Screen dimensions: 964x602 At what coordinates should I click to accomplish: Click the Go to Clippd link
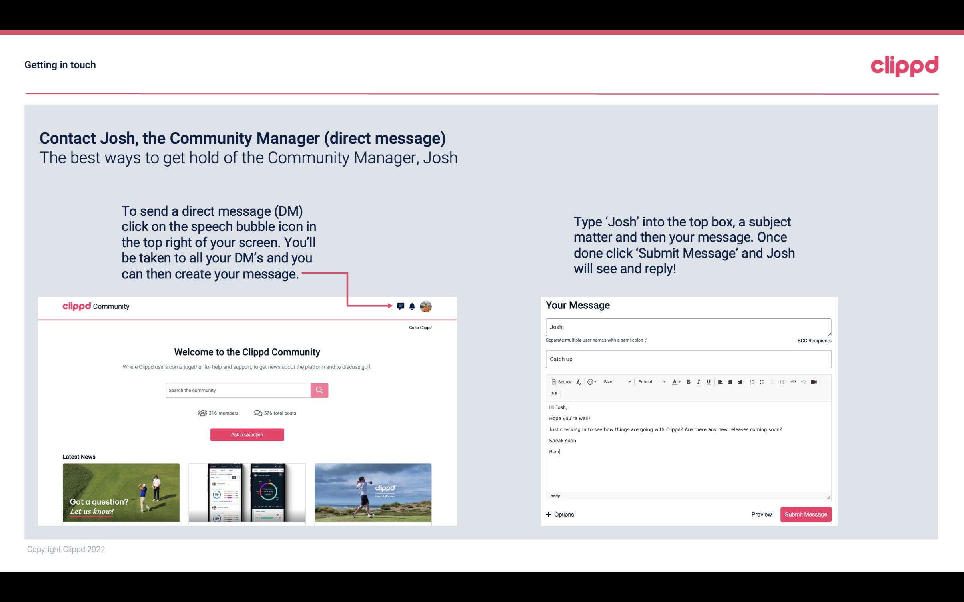[x=419, y=327]
